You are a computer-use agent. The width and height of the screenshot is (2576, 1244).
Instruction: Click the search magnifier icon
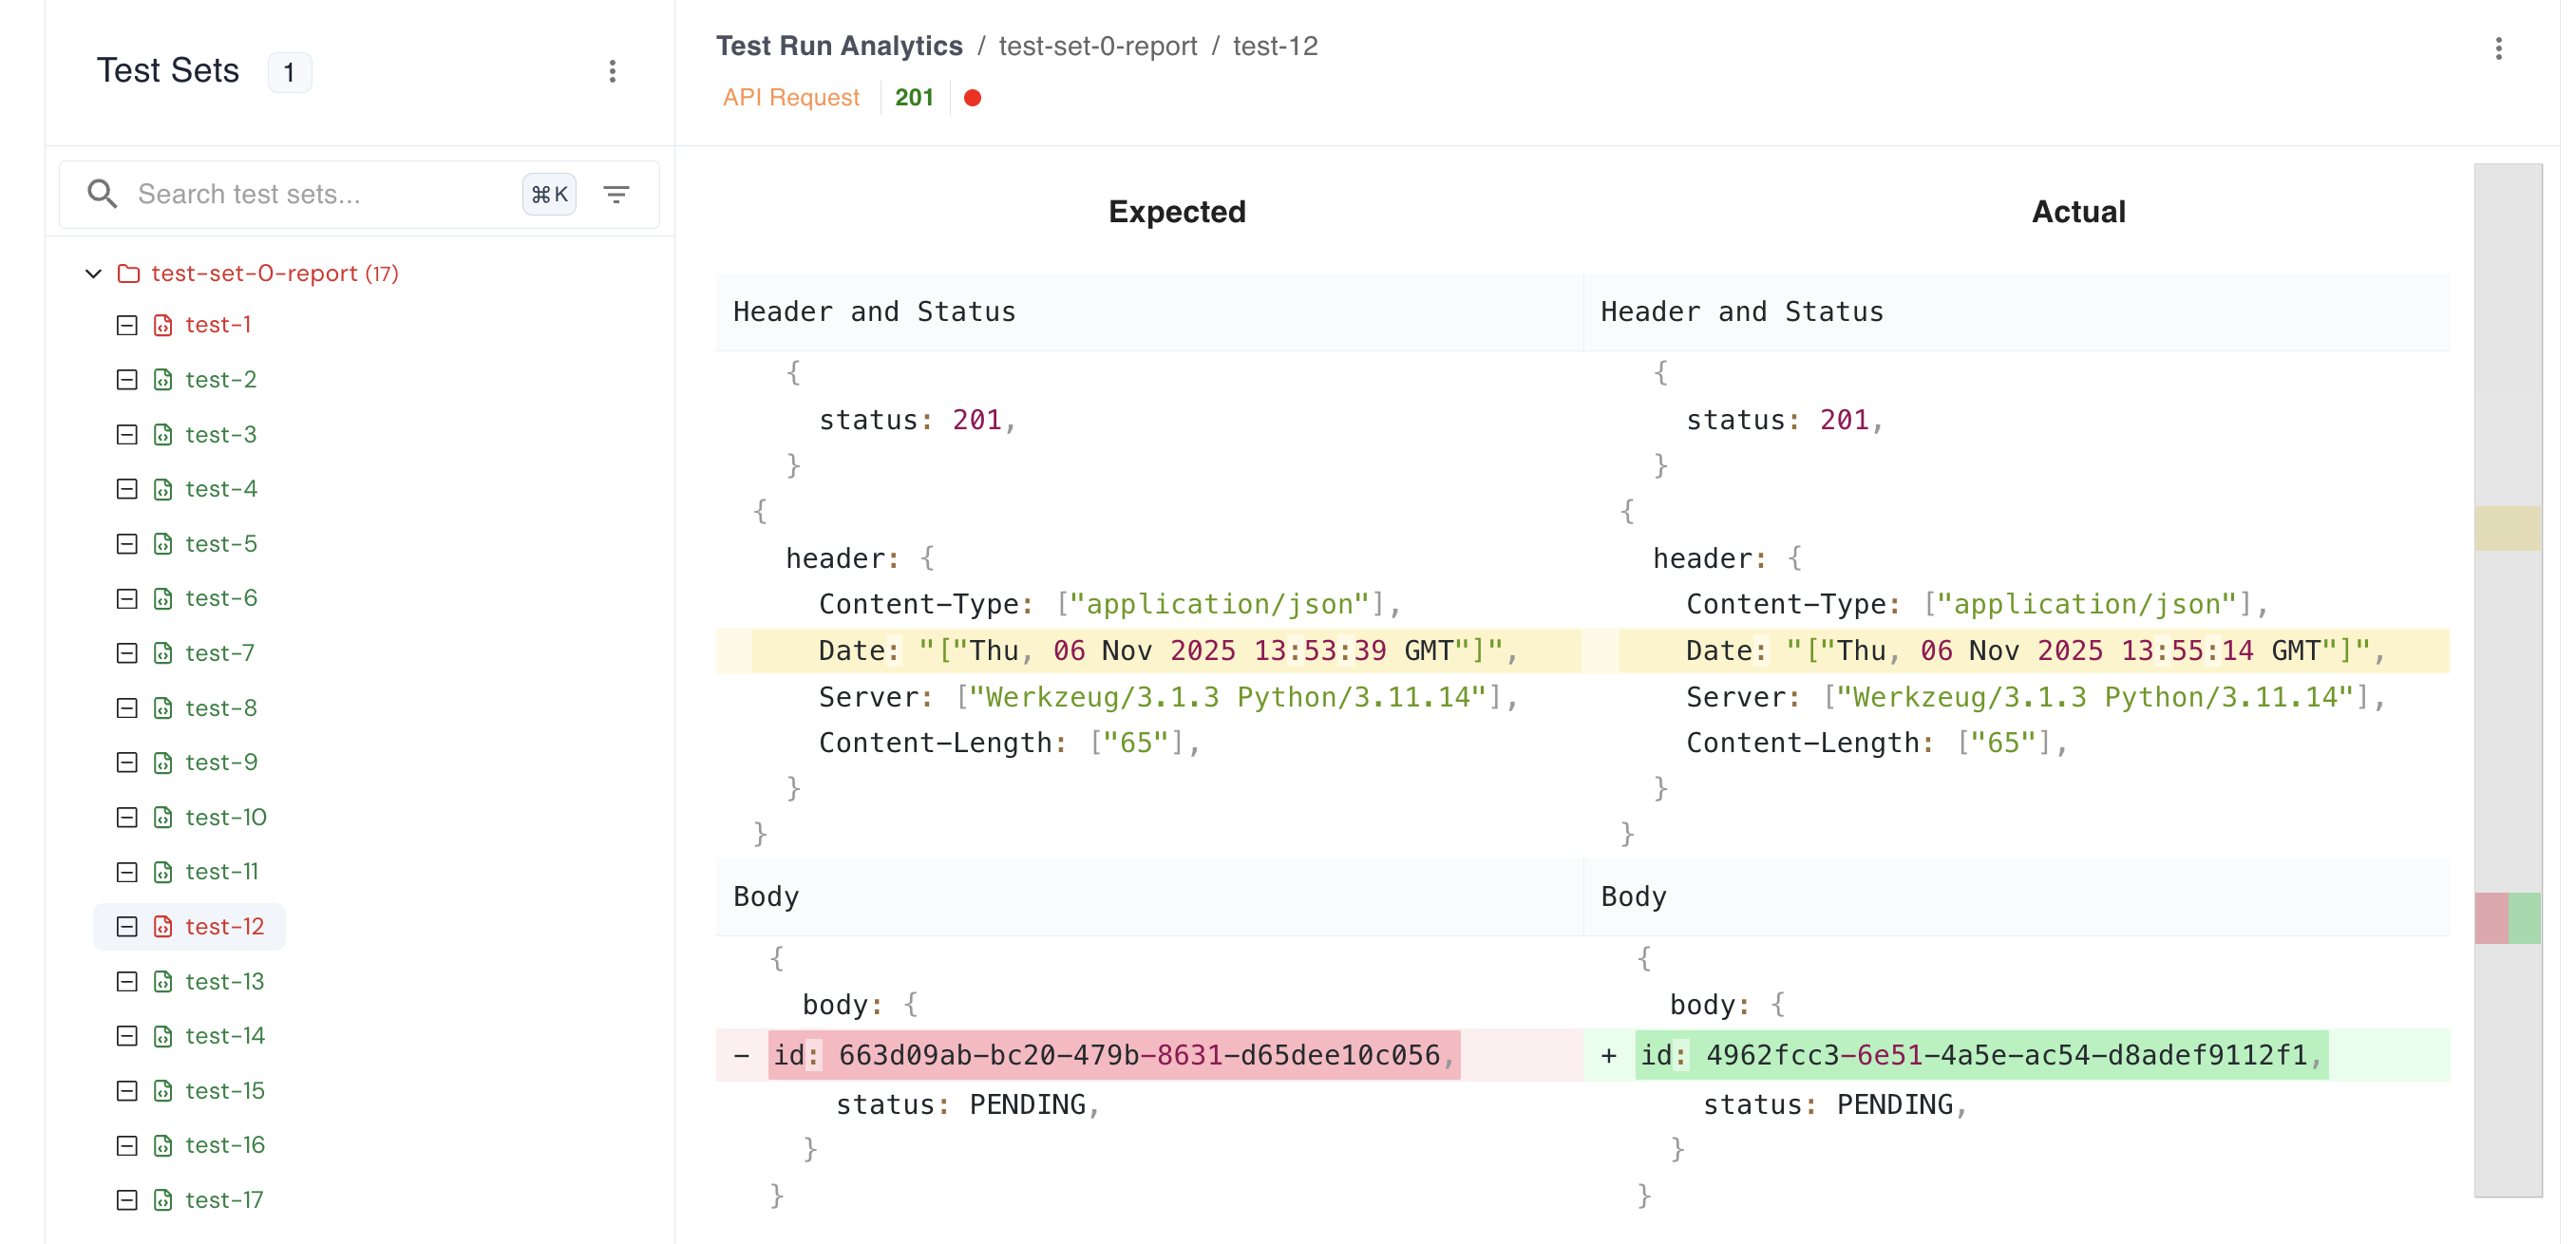102,193
